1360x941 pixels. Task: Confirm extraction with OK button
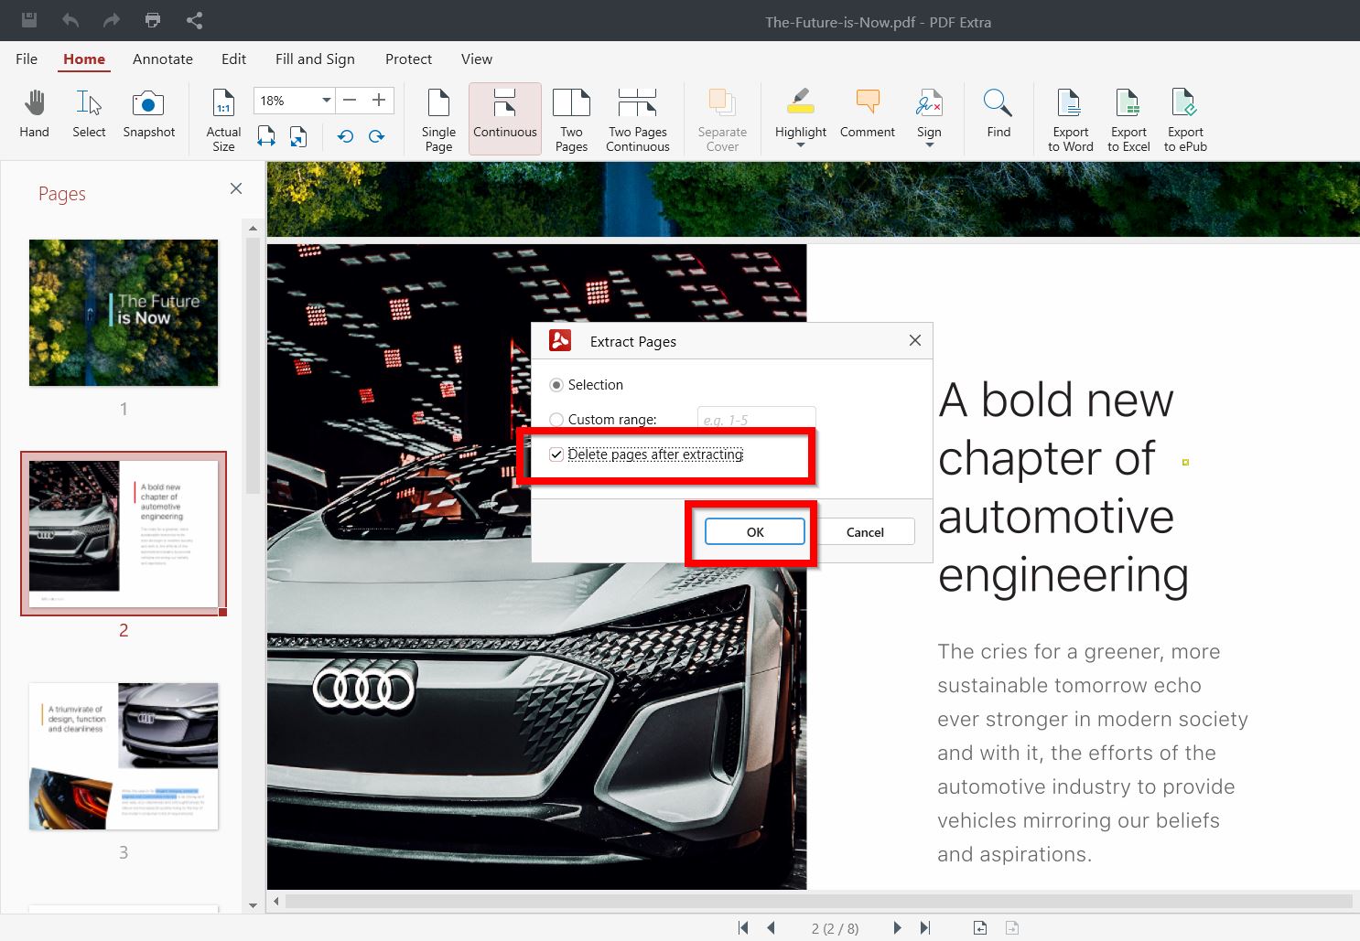pyautogui.click(x=755, y=532)
